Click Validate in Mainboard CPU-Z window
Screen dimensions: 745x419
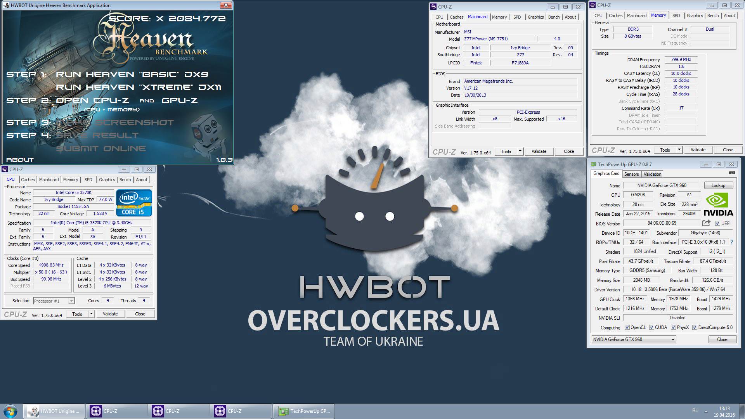tap(539, 151)
